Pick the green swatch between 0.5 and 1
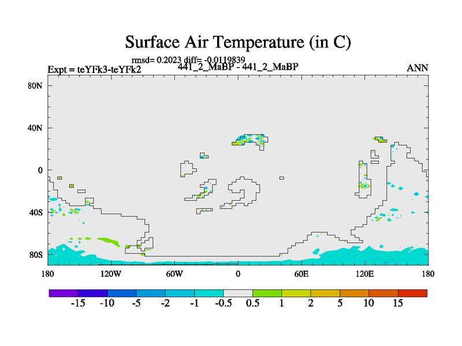 tap(267, 293)
